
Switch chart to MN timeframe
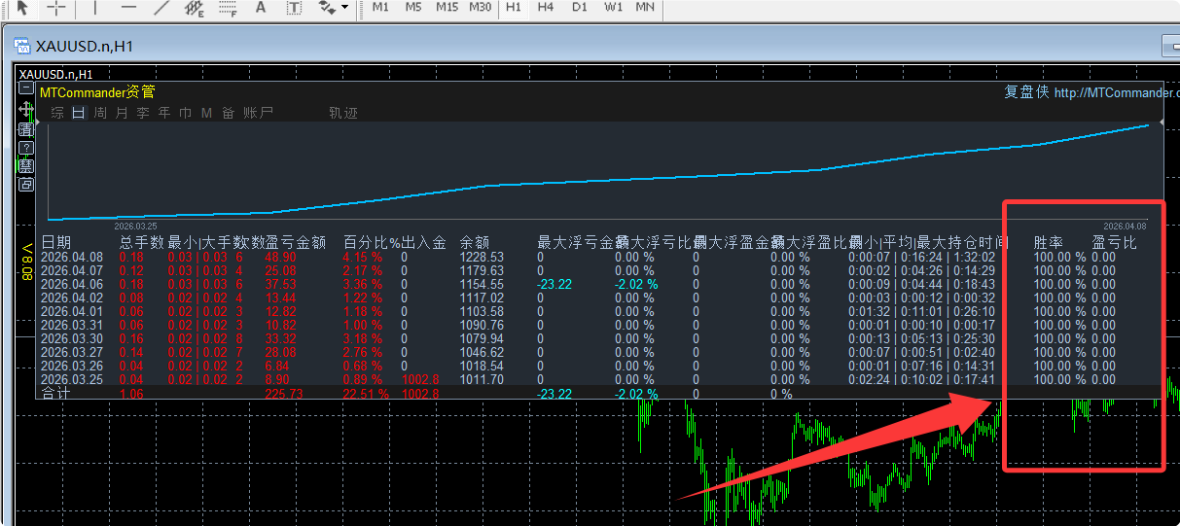click(645, 7)
